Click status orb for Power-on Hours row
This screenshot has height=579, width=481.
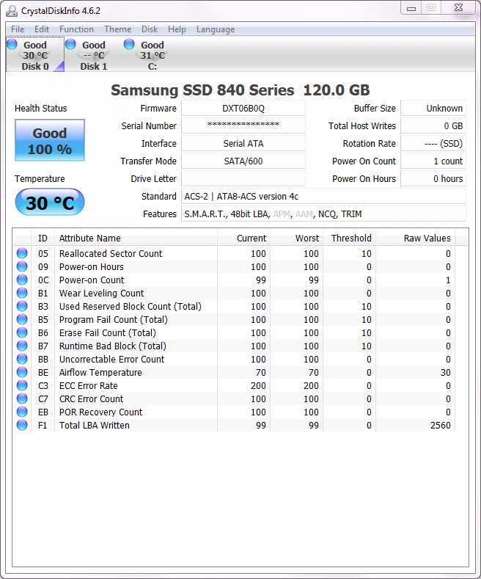22,266
